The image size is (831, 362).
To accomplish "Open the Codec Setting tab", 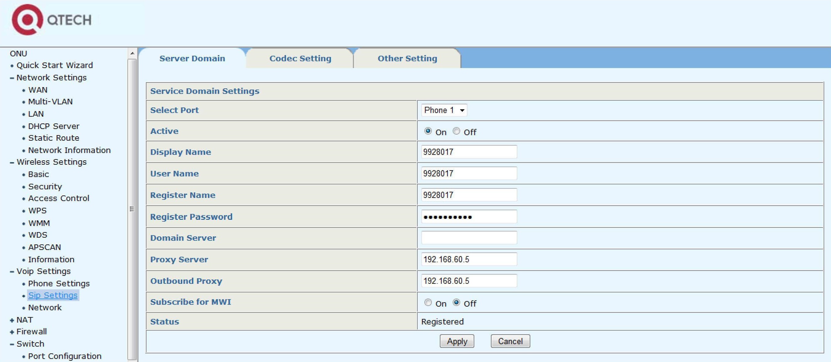I will click(300, 58).
